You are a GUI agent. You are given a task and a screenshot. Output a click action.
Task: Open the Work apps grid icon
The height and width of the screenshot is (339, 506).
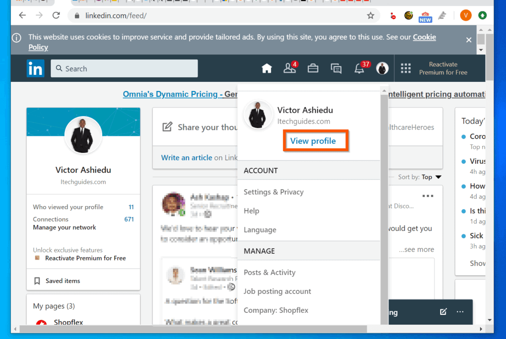tap(406, 68)
